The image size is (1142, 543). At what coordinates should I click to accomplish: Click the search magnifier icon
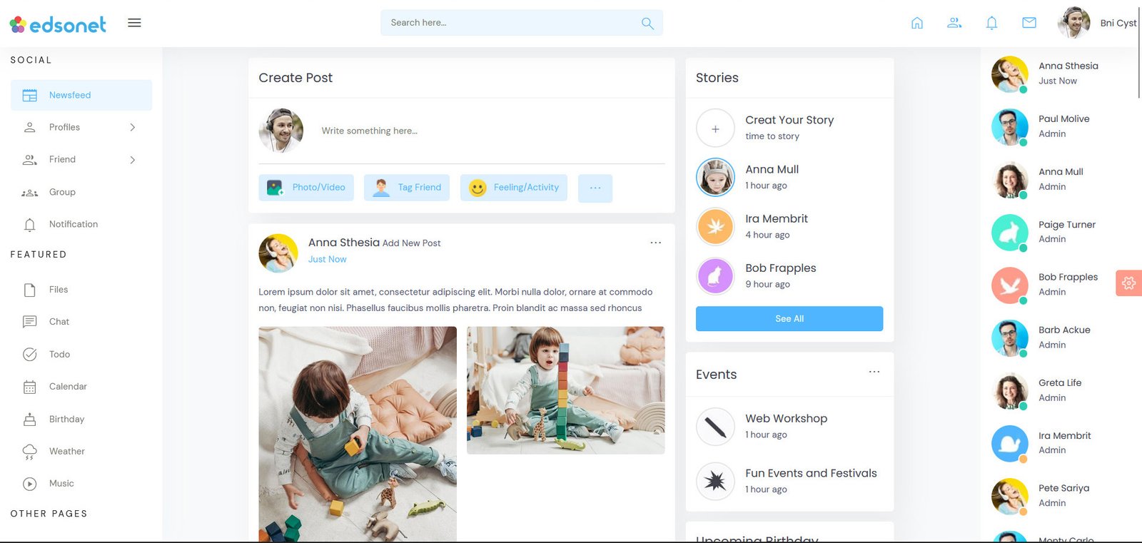[647, 23]
